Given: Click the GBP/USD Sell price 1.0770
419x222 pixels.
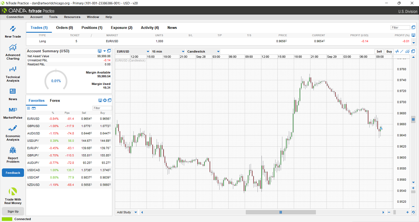Looking at the screenshot, I should coord(87,126).
